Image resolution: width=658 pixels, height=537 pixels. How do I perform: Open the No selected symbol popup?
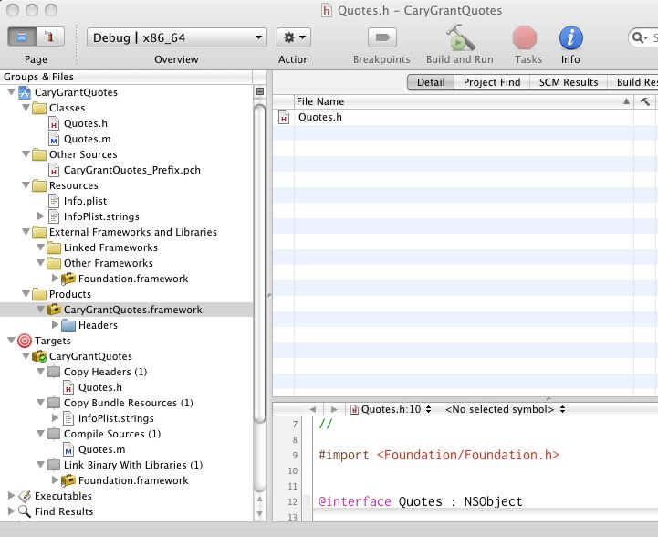[506, 409]
